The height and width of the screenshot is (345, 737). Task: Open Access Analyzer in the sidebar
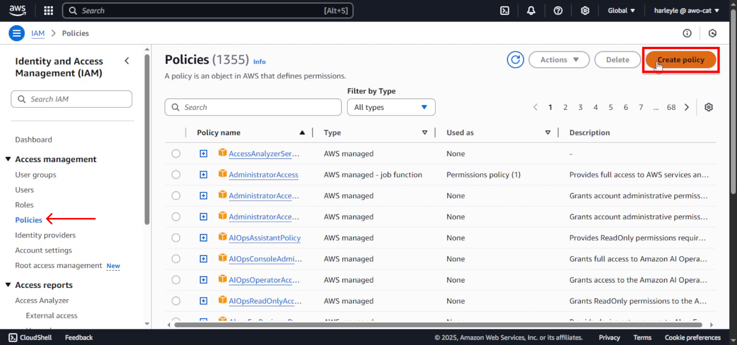(x=42, y=300)
